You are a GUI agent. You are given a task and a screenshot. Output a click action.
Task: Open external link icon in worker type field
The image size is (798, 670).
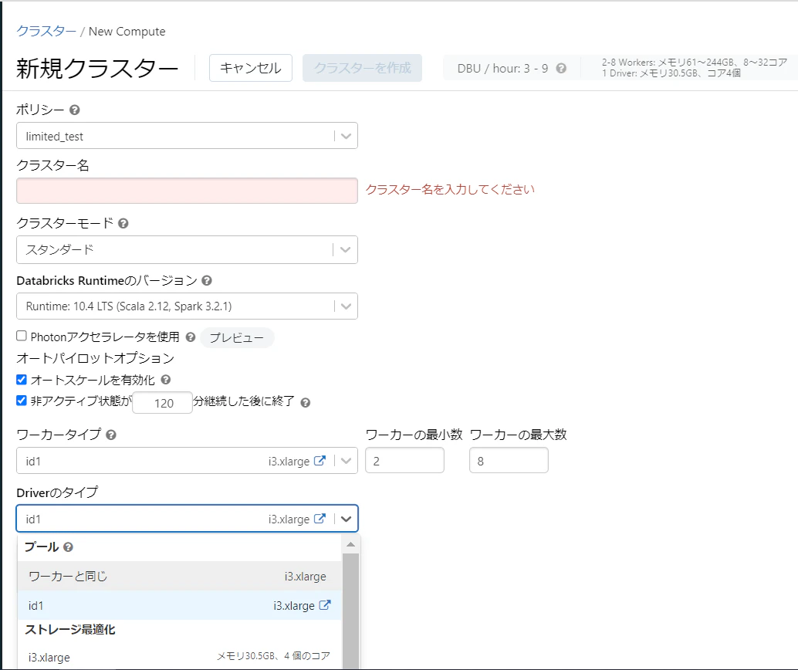click(320, 460)
